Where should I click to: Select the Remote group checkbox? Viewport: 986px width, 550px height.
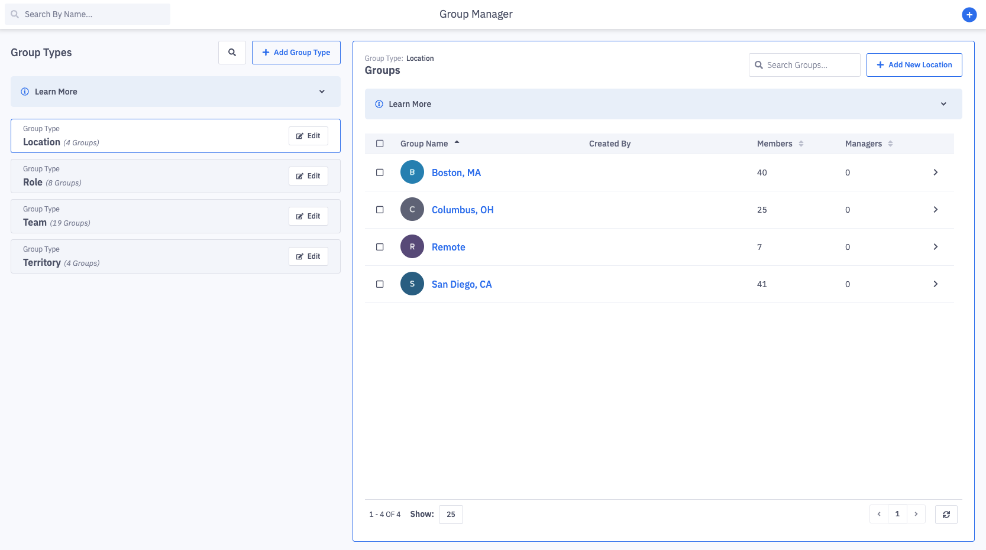380,247
